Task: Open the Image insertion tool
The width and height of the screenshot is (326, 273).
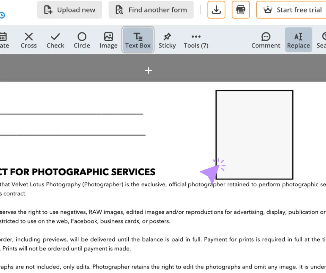Action: pos(108,39)
